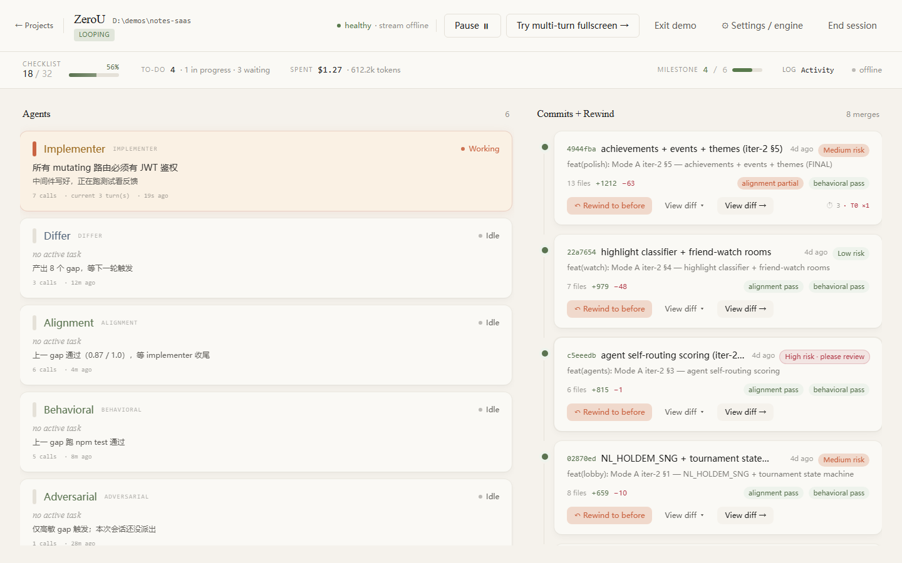Viewport: 902px width, 563px height.
Task: Click the Idle status on Behavioral card
Action: 489,410
